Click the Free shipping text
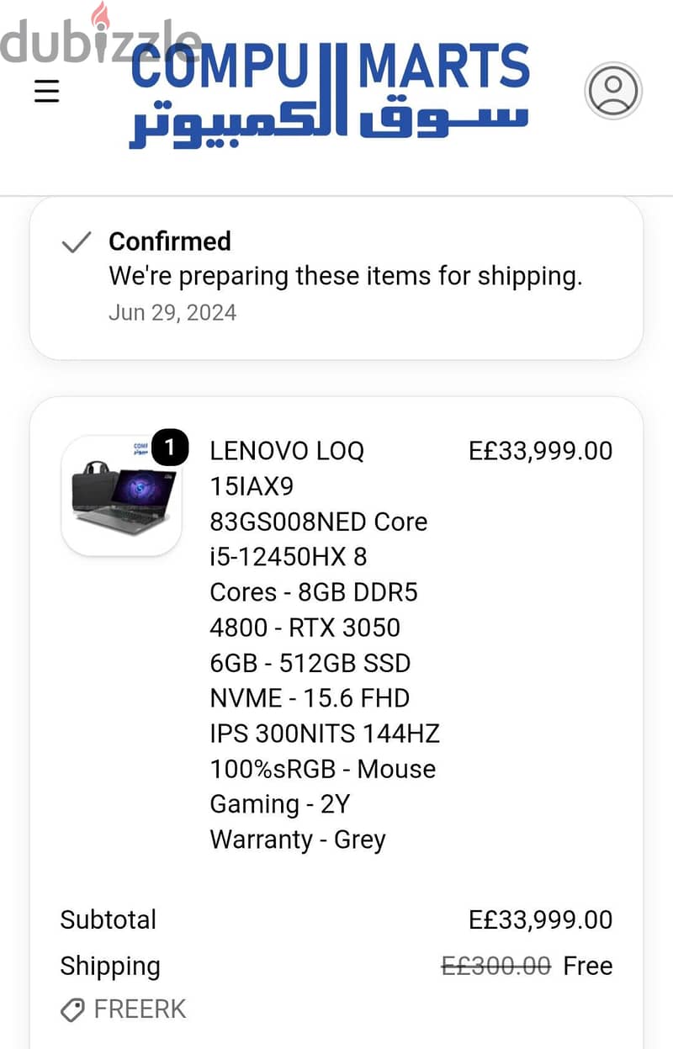 coord(588,966)
